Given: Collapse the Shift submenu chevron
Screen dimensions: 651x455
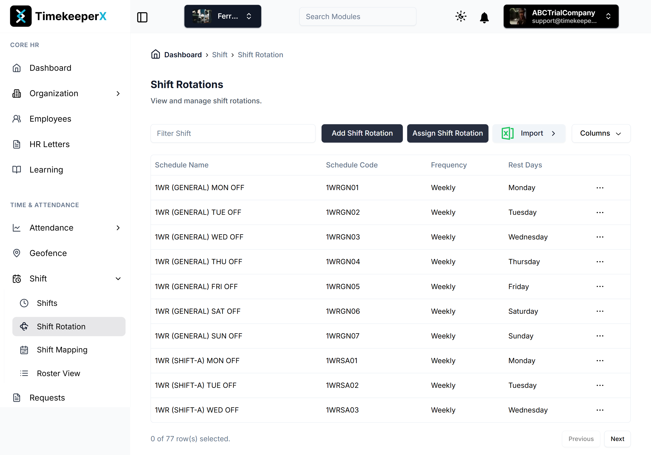Looking at the screenshot, I should [118, 279].
